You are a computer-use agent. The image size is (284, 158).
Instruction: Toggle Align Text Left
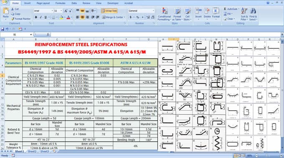tap(78, 17)
